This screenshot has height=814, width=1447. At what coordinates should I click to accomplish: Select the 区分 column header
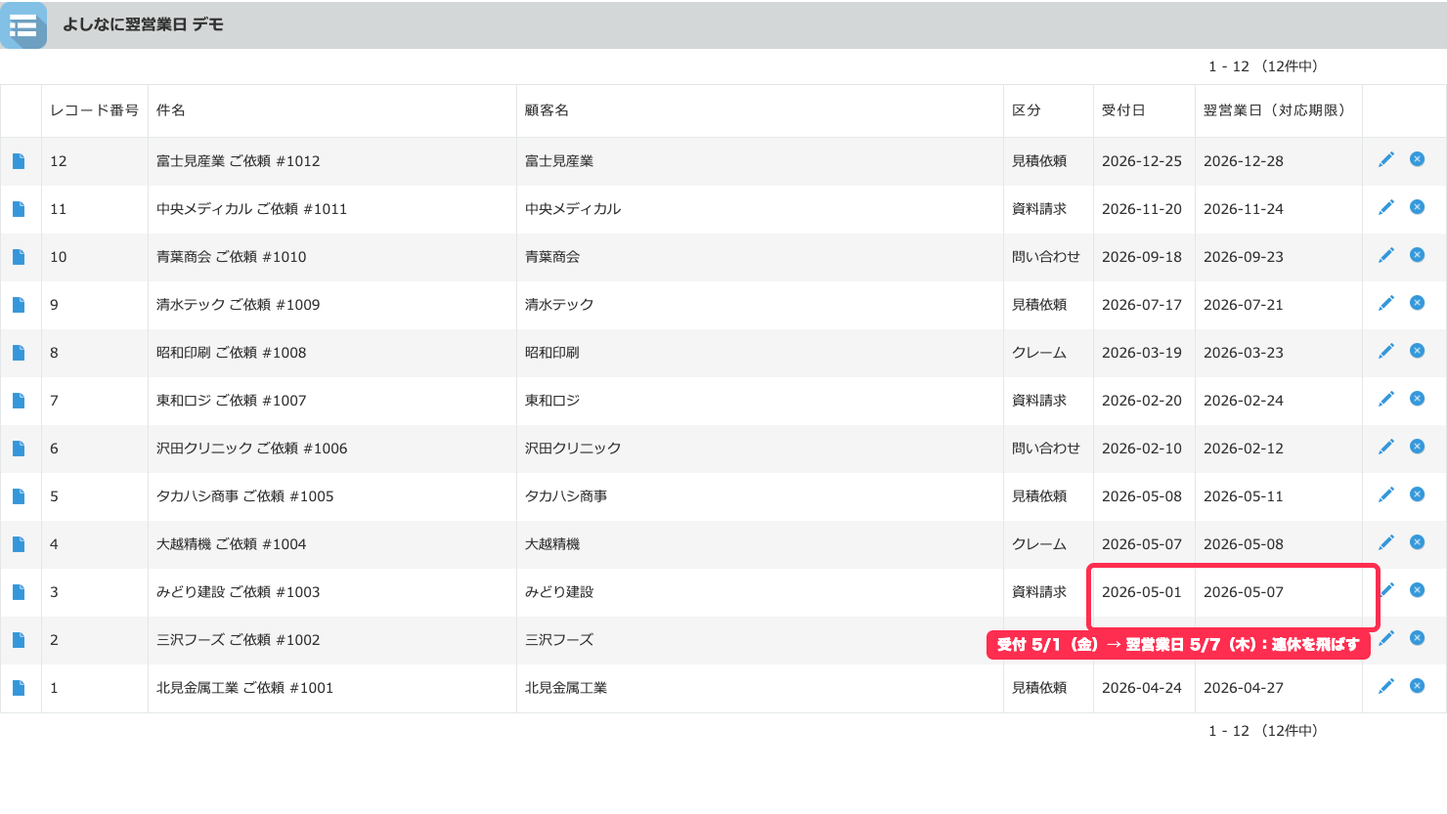[1027, 110]
